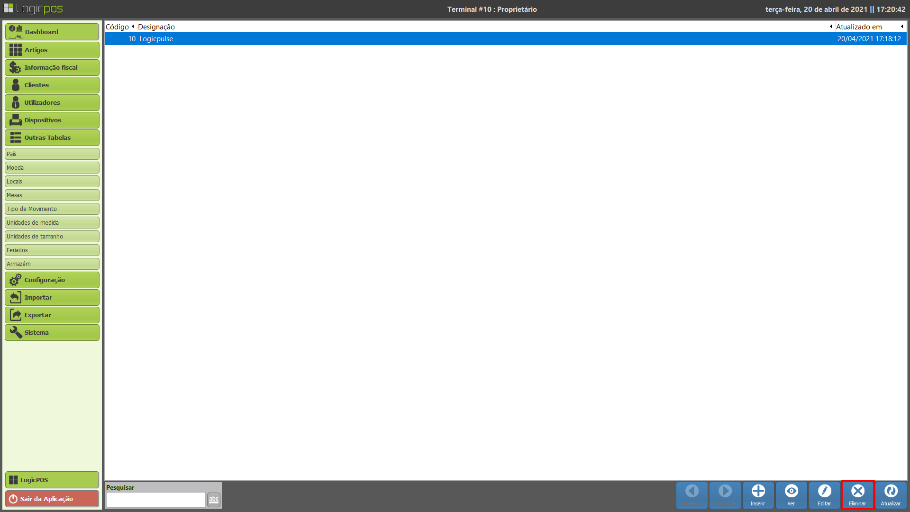Open the Unidades de medida item

(x=52, y=222)
